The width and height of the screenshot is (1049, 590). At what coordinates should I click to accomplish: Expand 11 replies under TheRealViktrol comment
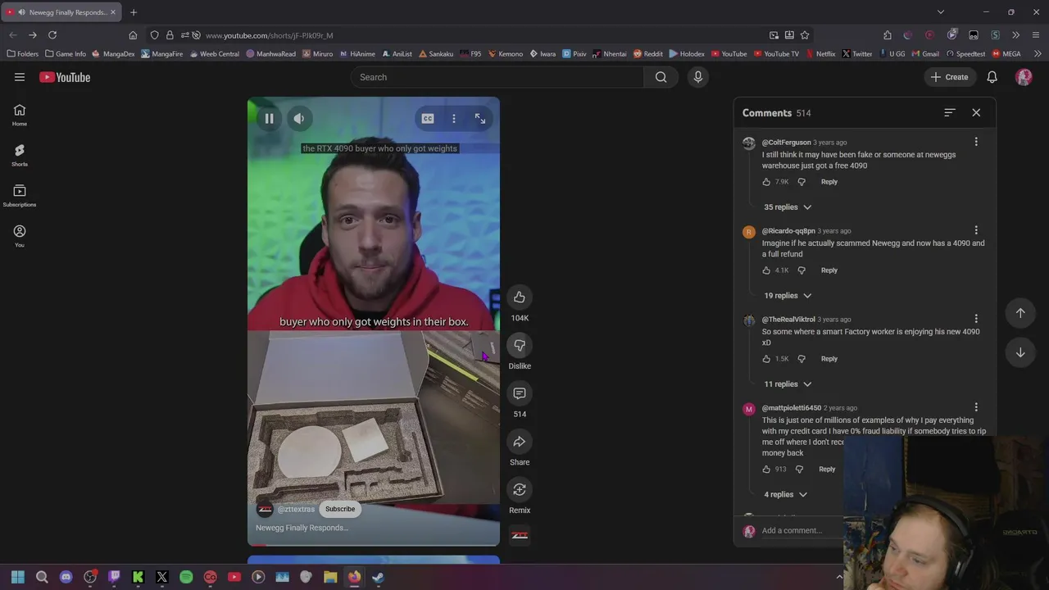pos(788,384)
